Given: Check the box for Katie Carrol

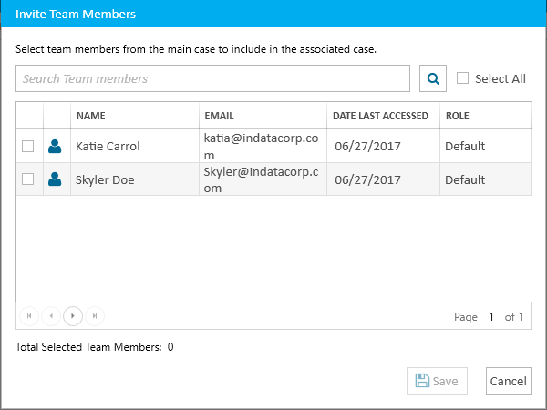Looking at the screenshot, I should point(28,146).
